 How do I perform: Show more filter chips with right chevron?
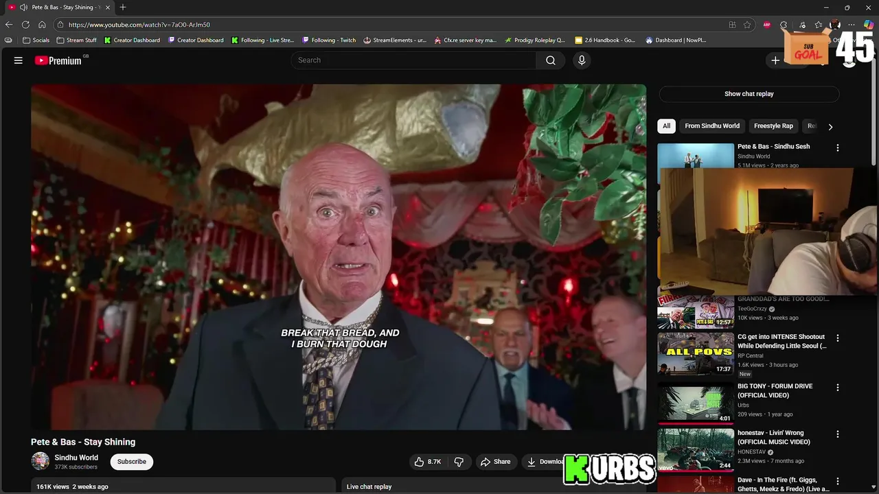(x=830, y=127)
